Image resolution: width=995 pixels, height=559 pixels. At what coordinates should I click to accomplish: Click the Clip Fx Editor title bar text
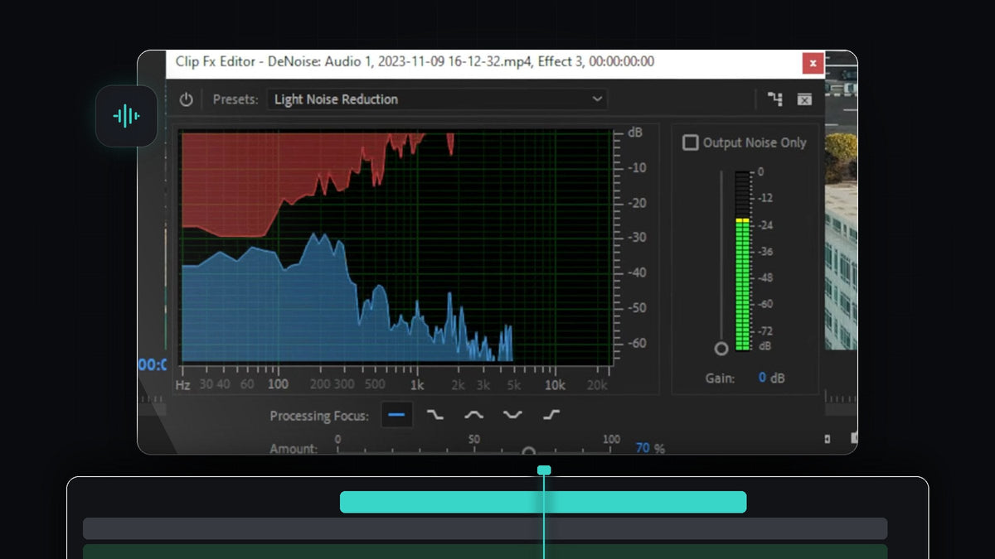click(415, 61)
